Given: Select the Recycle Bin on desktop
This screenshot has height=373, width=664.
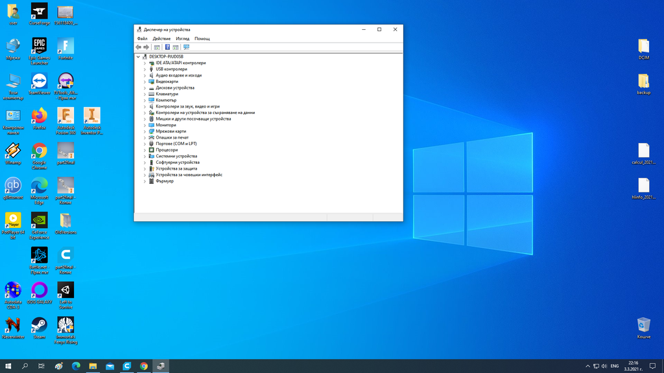Looking at the screenshot, I should coord(643,324).
